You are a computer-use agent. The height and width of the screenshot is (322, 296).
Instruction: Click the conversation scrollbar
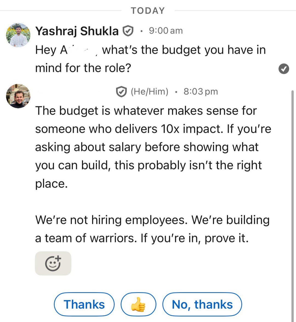pyautogui.click(x=292, y=192)
